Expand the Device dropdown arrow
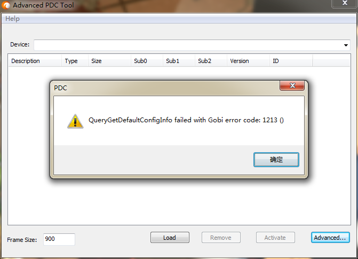Viewport: 358px width, 259px height. 346,45
